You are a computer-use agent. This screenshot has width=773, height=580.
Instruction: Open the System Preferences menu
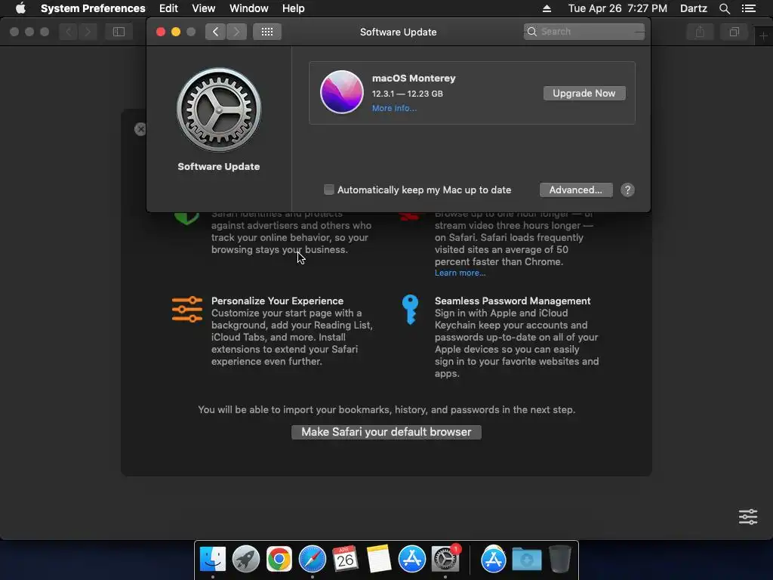click(x=93, y=8)
